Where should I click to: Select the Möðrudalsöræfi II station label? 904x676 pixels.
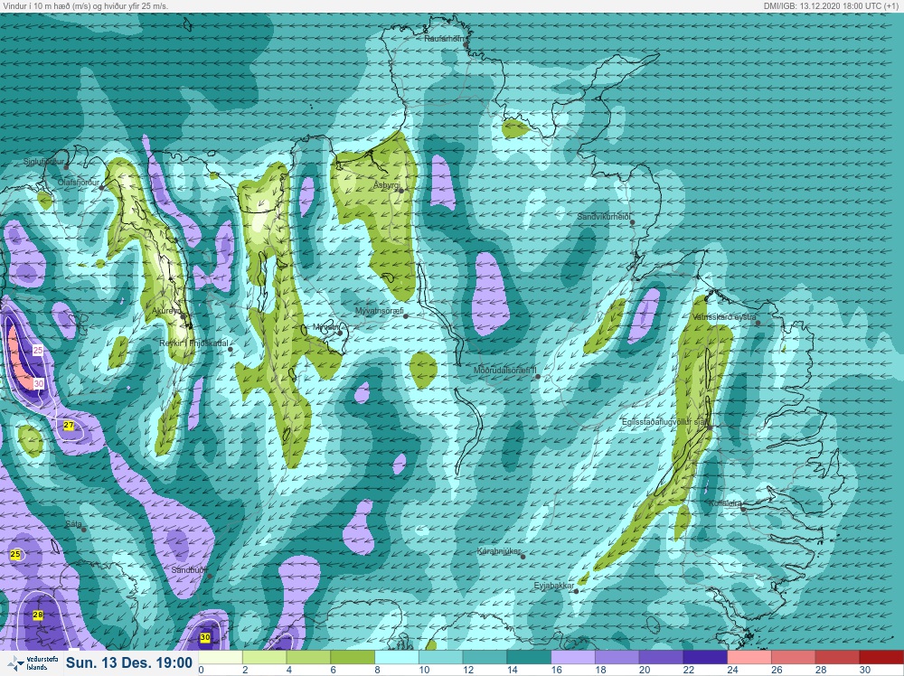(x=505, y=371)
